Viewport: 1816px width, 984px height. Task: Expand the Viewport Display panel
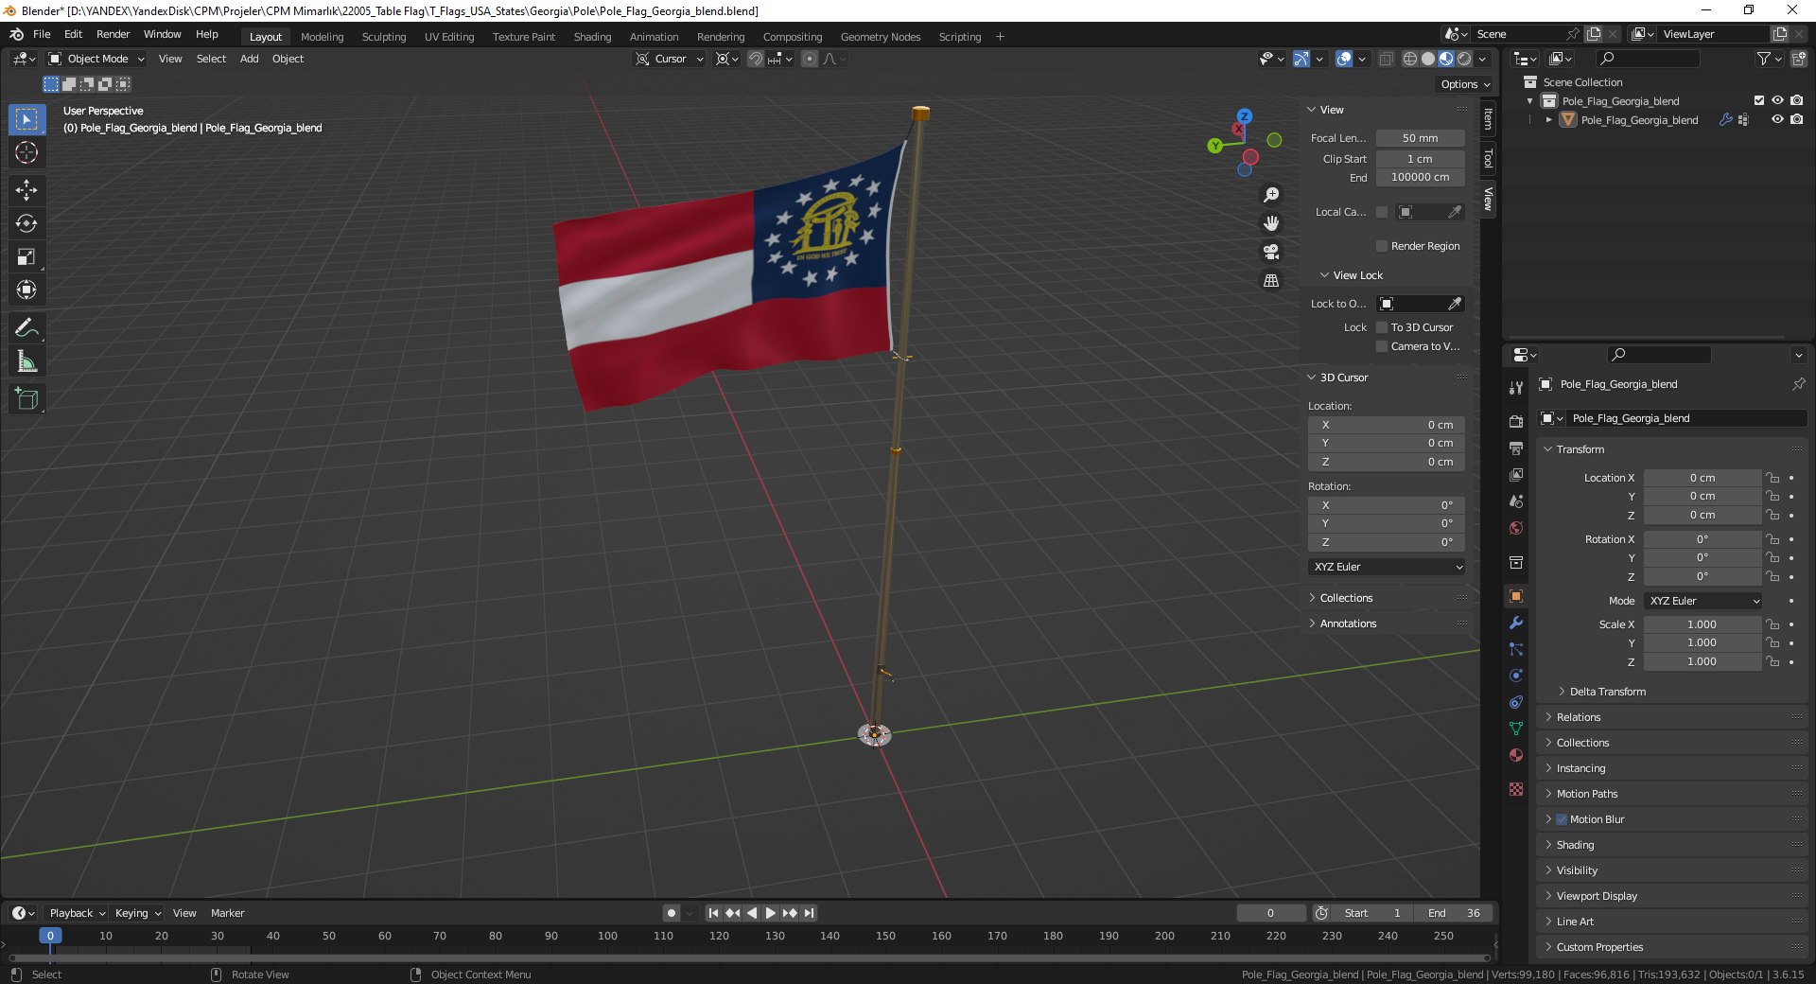tap(1596, 896)
